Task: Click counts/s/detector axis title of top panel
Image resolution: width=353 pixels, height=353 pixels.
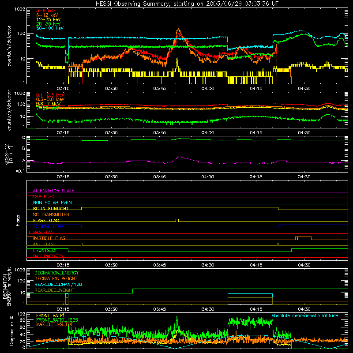Action: click(9, 46)
